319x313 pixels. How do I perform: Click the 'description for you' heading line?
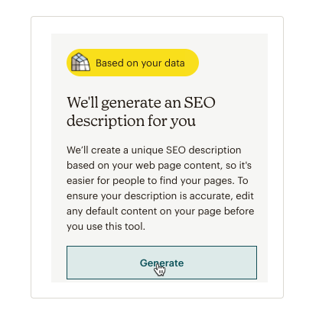click(131, 121)
